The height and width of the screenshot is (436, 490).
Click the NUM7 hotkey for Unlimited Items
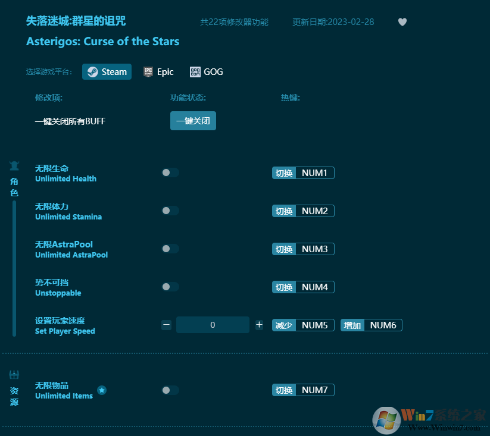click(314, 390)
